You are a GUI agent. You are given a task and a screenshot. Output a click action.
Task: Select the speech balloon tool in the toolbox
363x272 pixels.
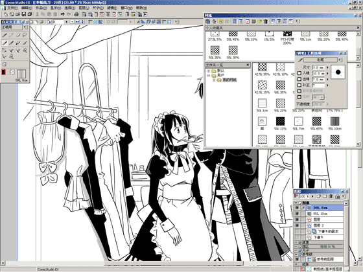(25, 35)
